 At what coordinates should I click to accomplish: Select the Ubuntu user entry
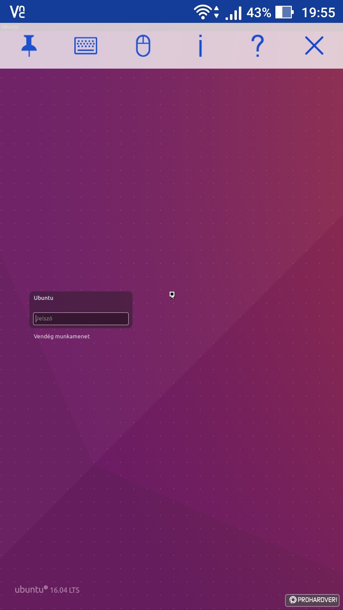coord(44,298)
